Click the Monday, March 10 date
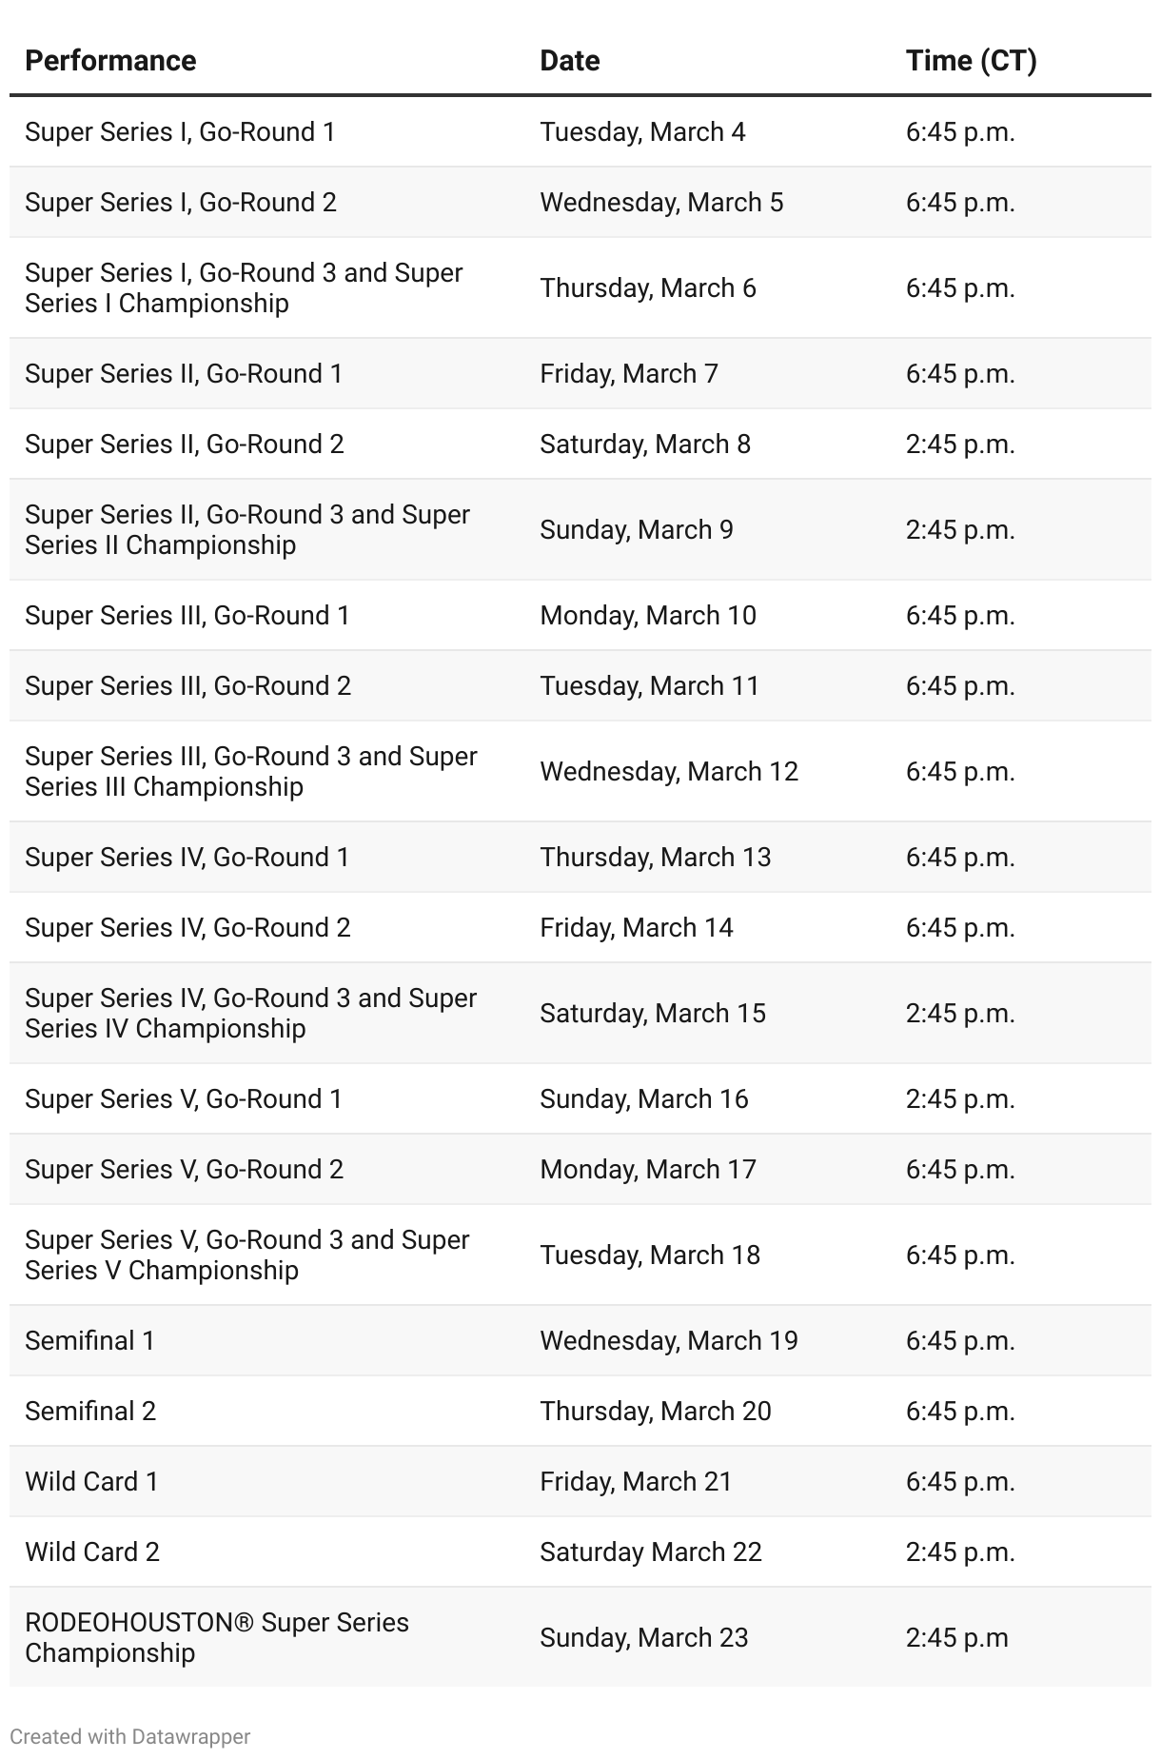This screenshot has width=1161, height=1759. pos(648,616)
